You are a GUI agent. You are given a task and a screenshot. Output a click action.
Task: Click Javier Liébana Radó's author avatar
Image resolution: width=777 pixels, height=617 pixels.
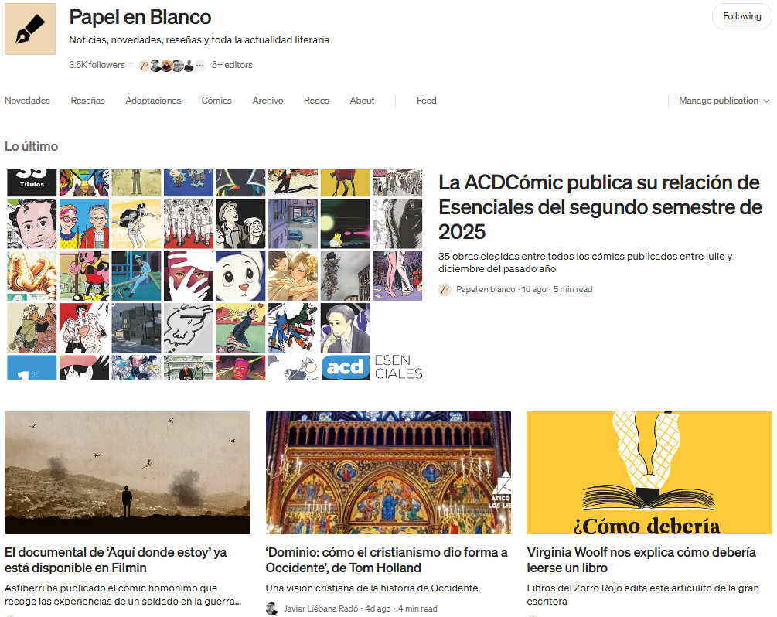pos(272,608)
